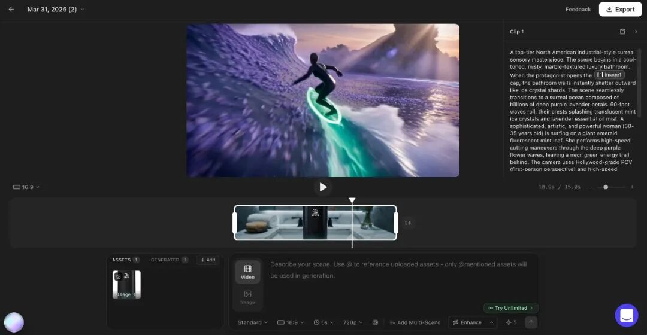Submit the prompt with the up-arrow button
The width and height of the screenshot is (647, 335).
pyautogui.click(x=531, y=322)
